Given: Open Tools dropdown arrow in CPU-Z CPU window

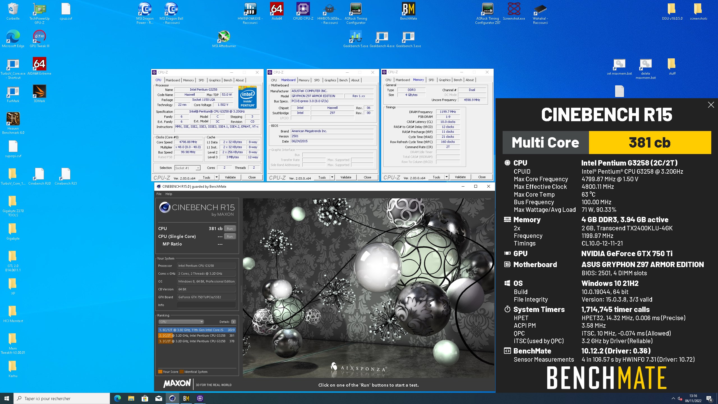Looking at the screenshot, I should 217,177.
